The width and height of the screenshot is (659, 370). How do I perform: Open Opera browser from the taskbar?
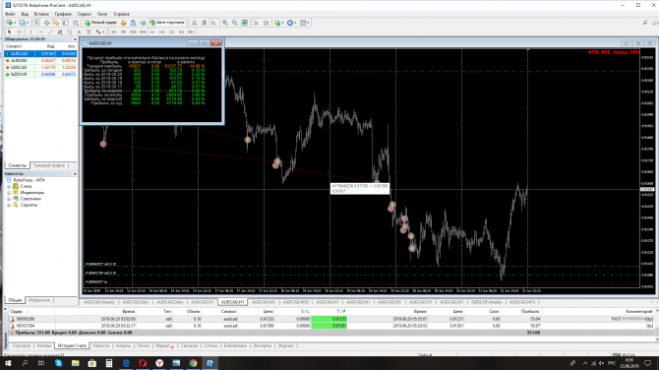tap(143, 363)
